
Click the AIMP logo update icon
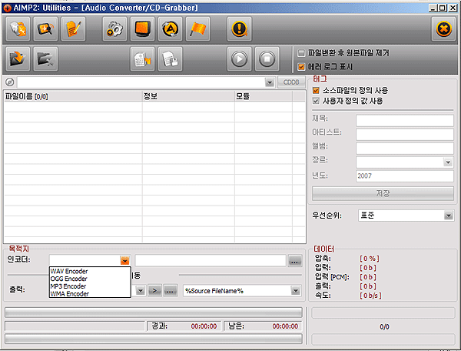[x=171, y=28]
